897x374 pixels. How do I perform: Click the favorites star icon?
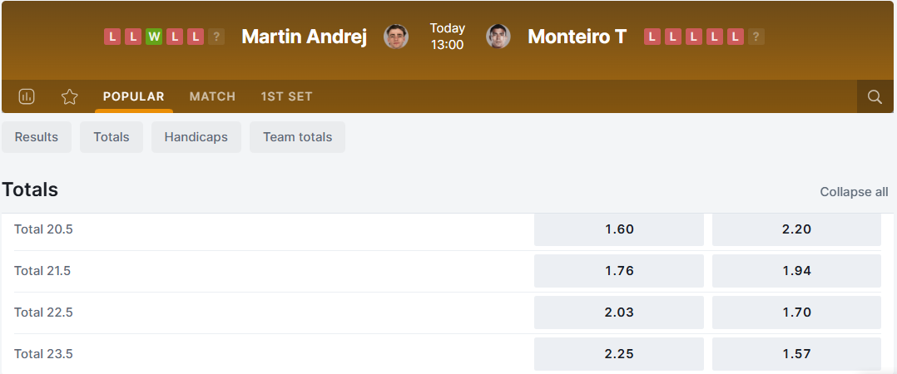70,96
